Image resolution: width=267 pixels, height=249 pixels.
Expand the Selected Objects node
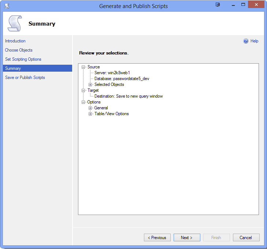tap(90, 84)
